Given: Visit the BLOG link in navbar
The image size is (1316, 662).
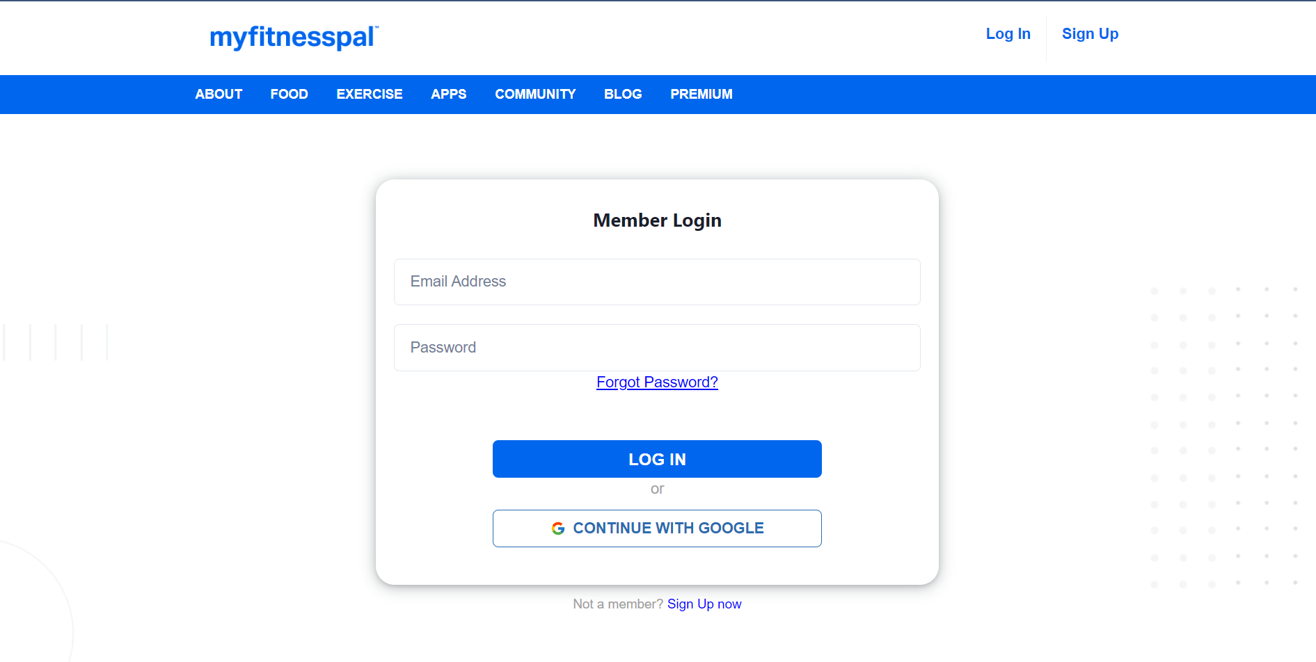Looking at the screenshot, I should (623, 94).
